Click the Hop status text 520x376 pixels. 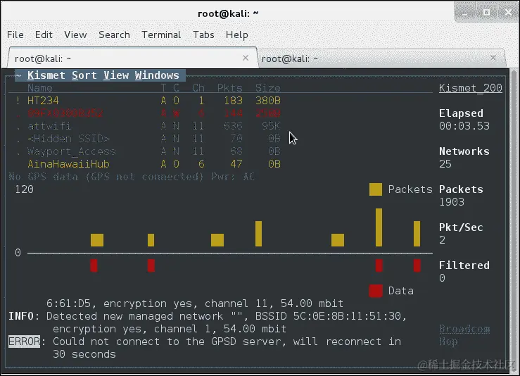[448, 341]
